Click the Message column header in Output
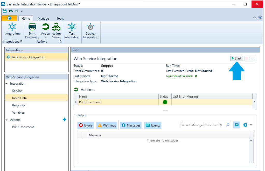 tap(168, 135)
